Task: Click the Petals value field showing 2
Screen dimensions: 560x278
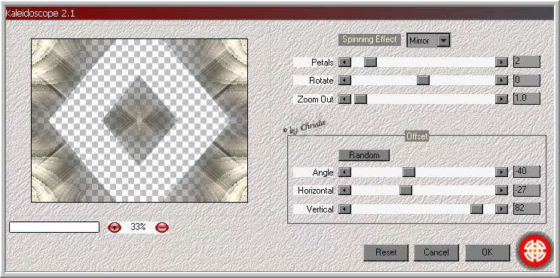Action: 526,62
